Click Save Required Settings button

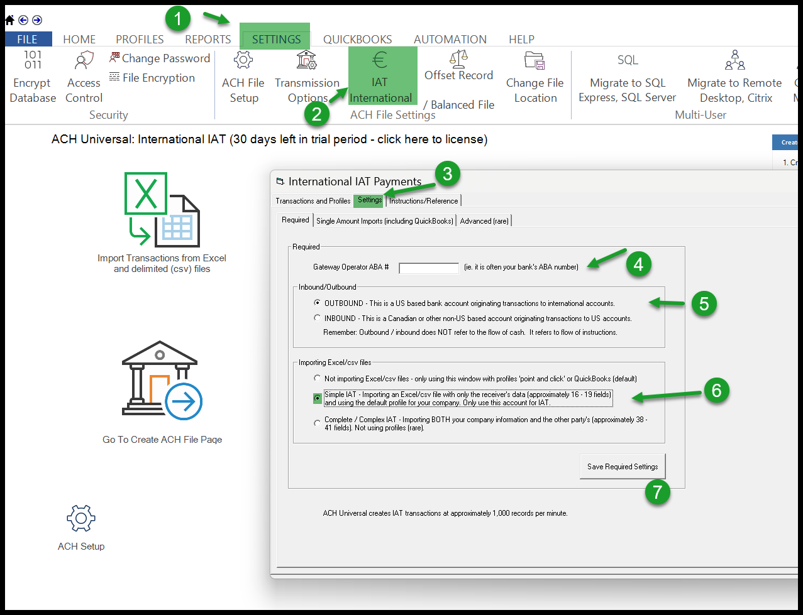tap(622, 467)
